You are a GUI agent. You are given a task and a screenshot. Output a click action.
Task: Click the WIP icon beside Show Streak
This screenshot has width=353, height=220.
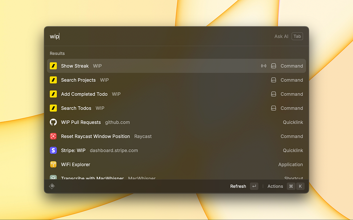click(x=53, y=66)
